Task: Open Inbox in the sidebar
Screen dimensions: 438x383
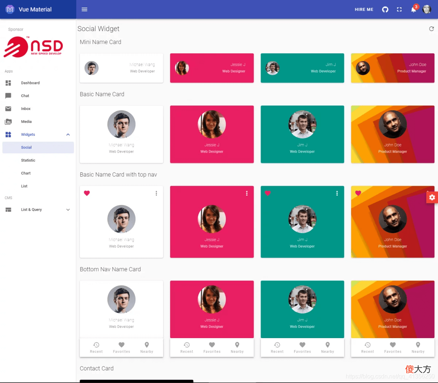Action: (38, 109)
